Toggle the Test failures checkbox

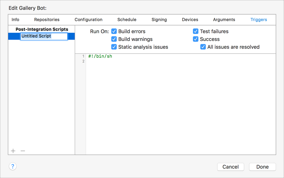[195, 31]
